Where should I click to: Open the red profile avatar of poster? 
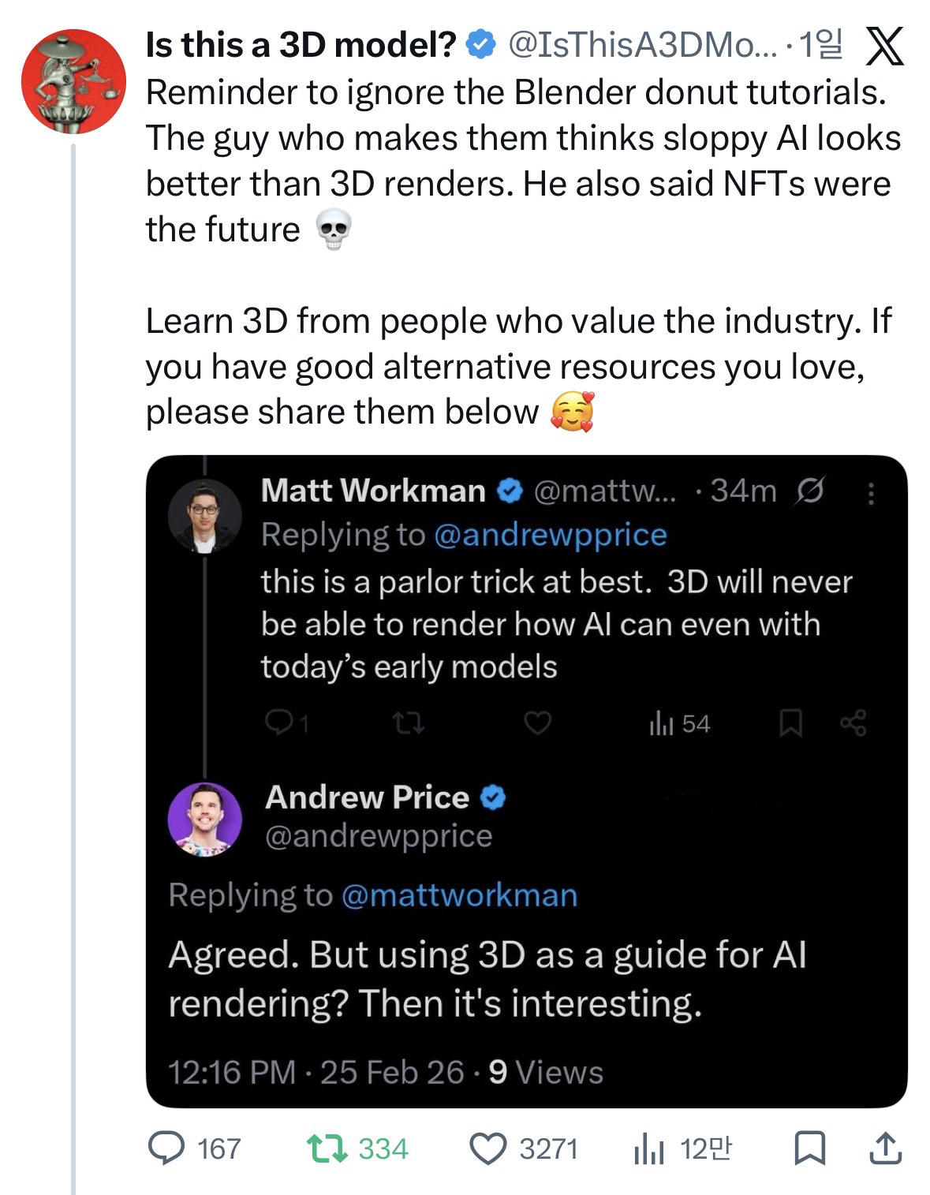point(73,81)
